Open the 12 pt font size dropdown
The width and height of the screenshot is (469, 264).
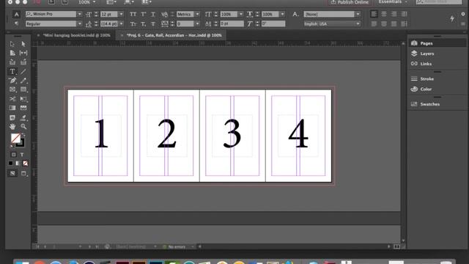[121, 14]
